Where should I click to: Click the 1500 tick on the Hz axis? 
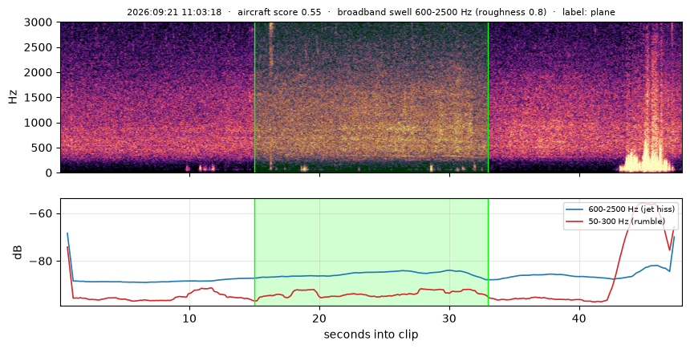[x=39, y=97]
